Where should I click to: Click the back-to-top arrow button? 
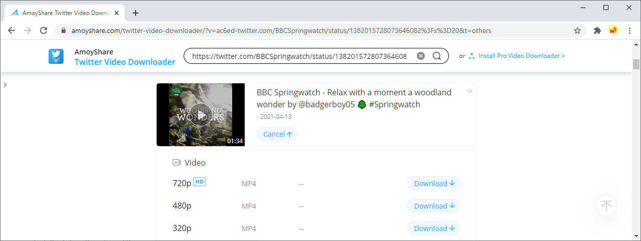[606, 205]
